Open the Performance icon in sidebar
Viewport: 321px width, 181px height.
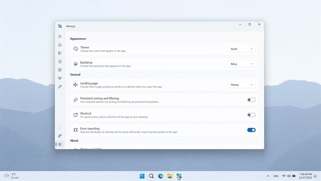point(60,70)
